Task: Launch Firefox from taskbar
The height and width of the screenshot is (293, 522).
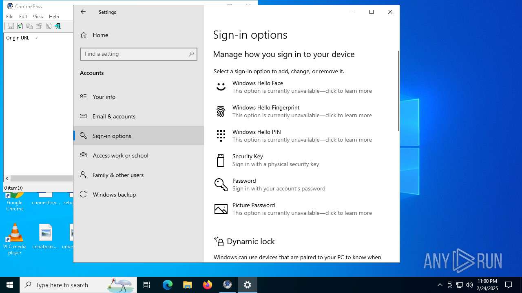Action: pos(208,285)
